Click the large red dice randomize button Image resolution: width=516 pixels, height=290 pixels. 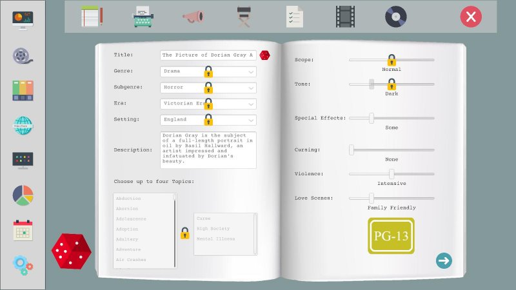click(72, 251)
